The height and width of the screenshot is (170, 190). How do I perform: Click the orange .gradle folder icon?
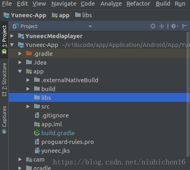click(x=29, y=53)
